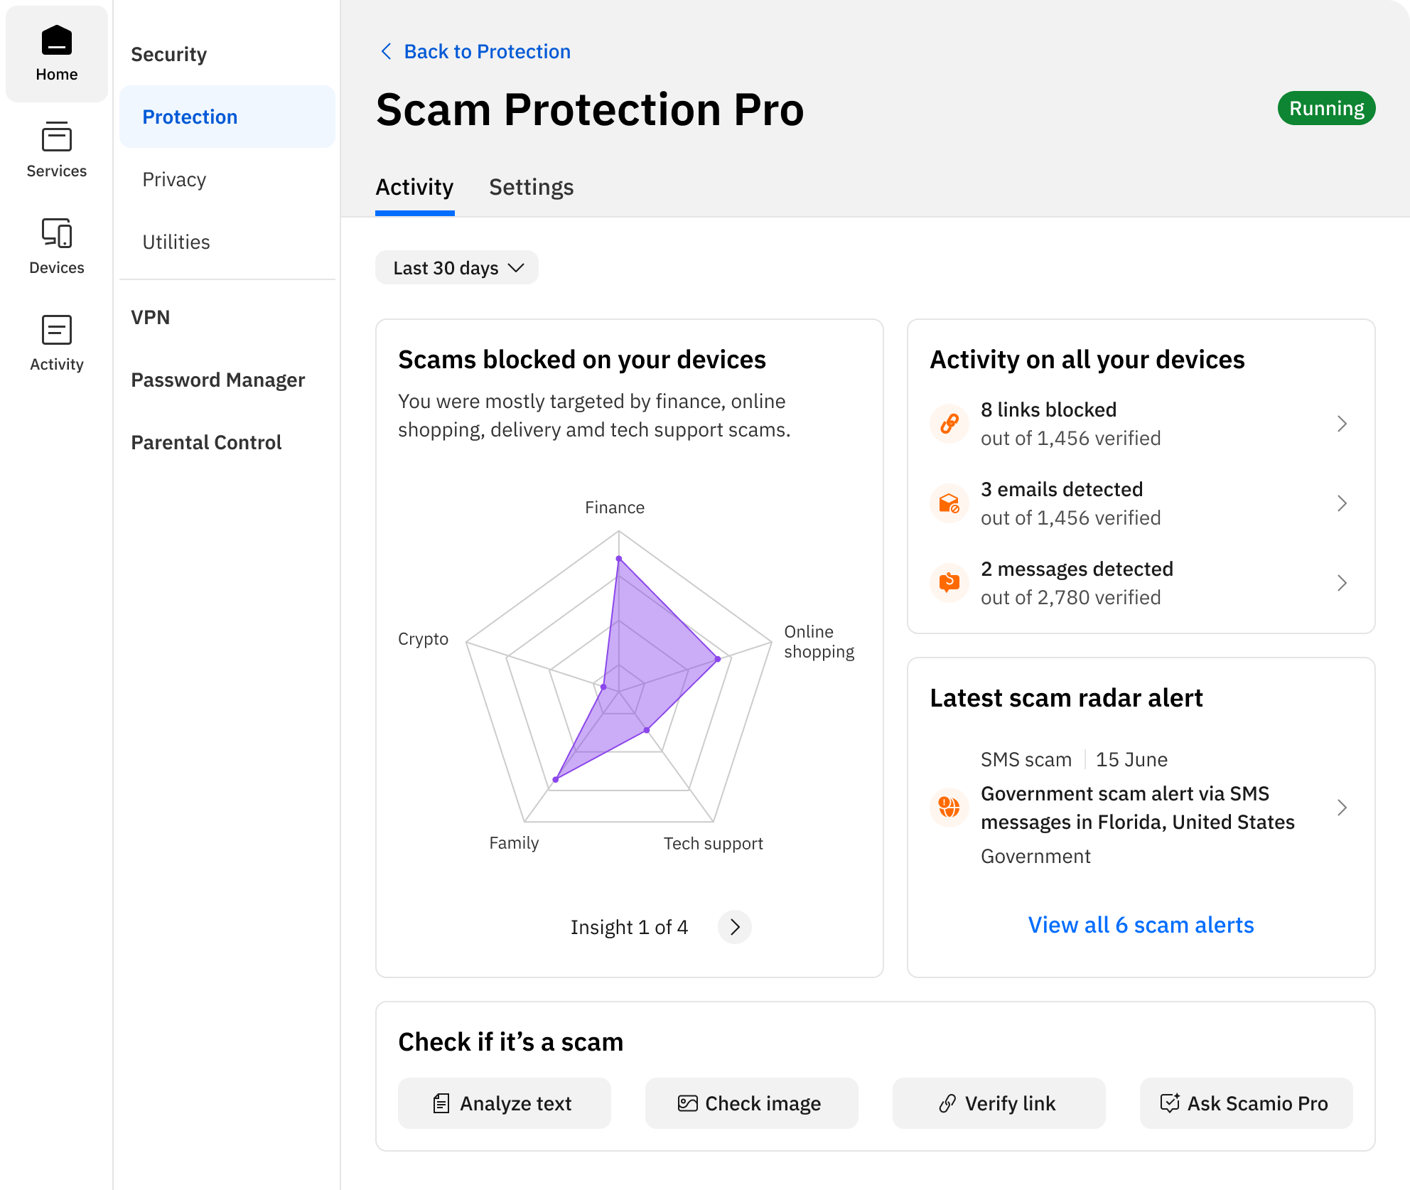Click the Check image button
This screenshot has height=1190, width=1410.
752,1103
